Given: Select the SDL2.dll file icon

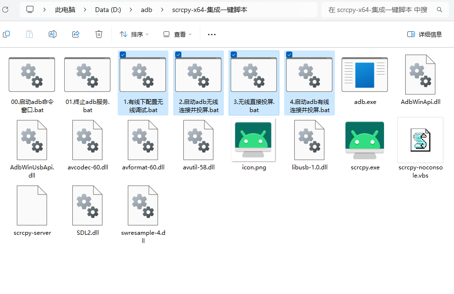Looking at the screenshot, I should (x=87, y=205).
